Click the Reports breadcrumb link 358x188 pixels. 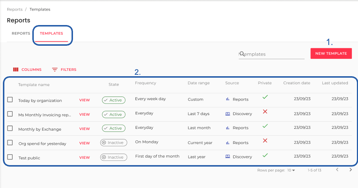pyautogui.click(x=15, y=9)
